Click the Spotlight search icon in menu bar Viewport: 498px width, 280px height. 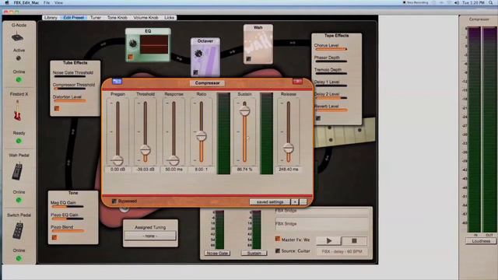click(491, 2)
